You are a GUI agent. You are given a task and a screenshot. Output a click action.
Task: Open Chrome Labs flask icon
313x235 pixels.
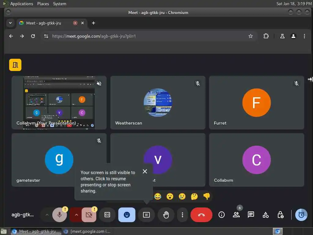[282, 36]
